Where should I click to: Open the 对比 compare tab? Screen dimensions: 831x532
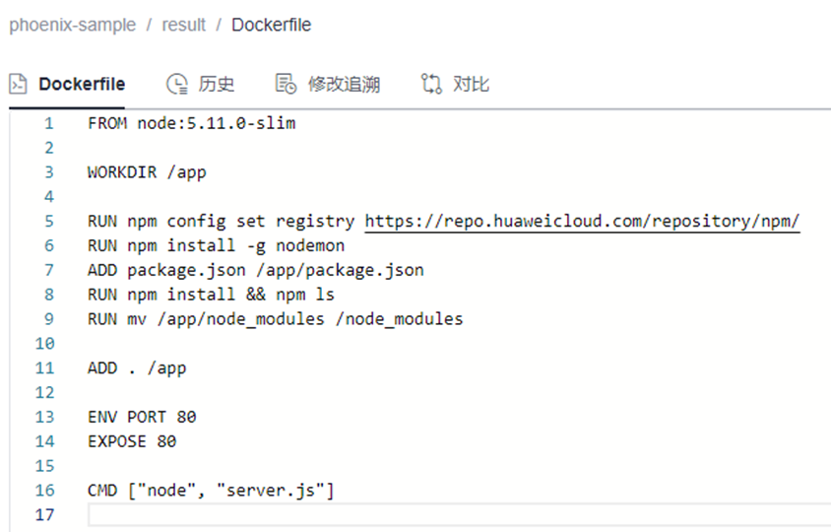tap(471, 84)
